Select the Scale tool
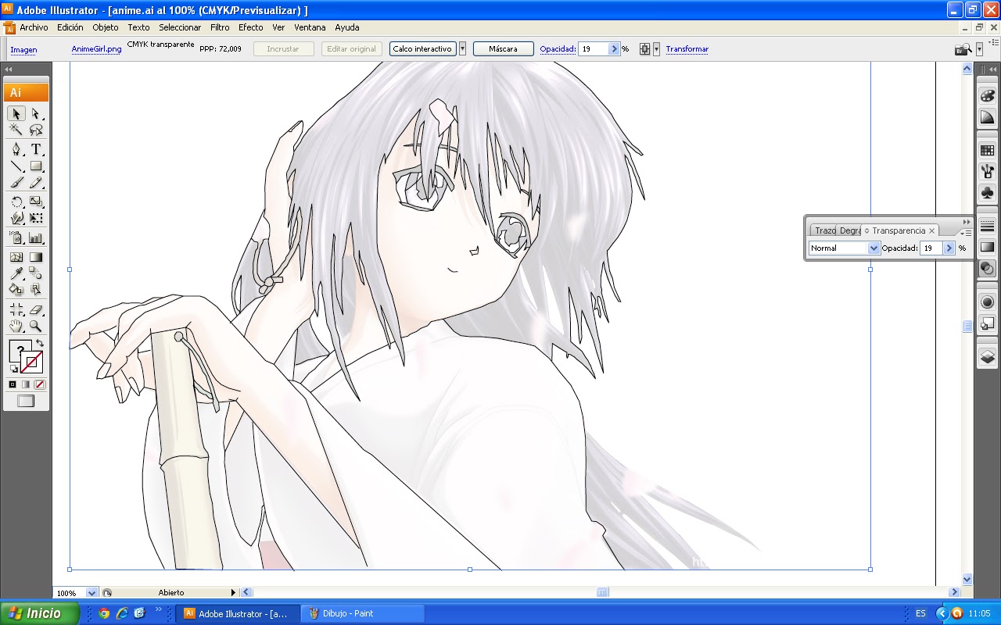The width and height of the screenshot is (1001, 625). (36, 202)
